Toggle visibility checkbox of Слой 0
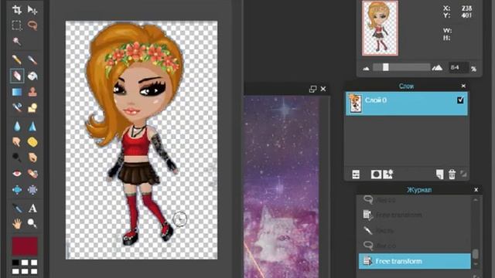This screenshot has height=278, width=495. point(460,100)
